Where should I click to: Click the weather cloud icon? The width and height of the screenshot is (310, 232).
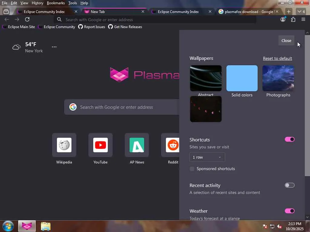(x=16, y=47)
